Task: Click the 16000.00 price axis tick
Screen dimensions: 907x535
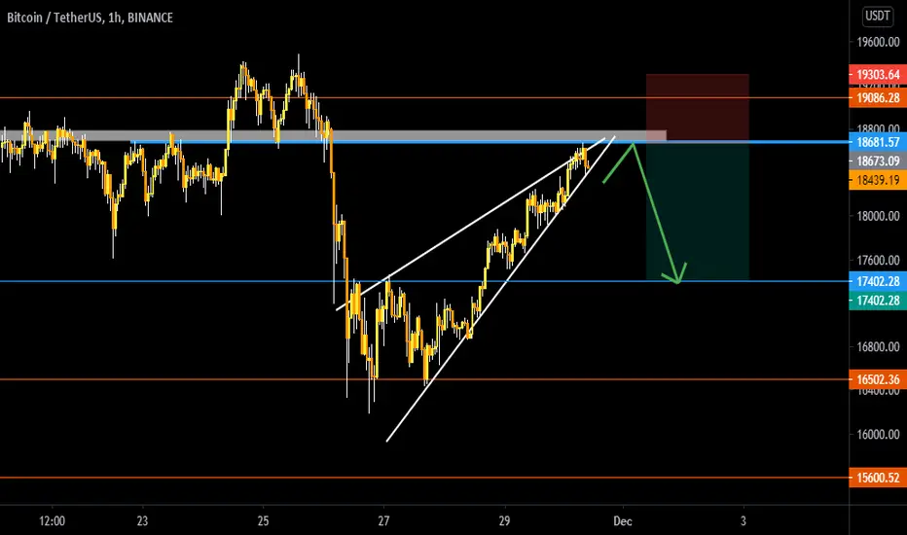Action: tap(878, 435)
